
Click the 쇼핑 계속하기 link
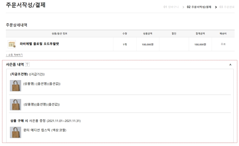coord(14,55)
